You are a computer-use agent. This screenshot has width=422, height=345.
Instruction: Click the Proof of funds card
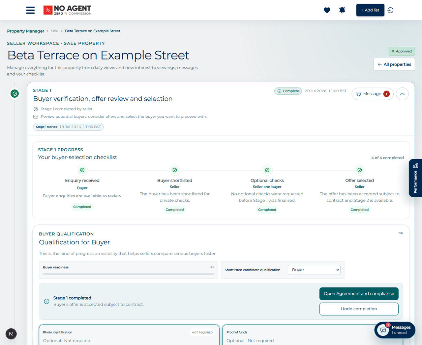tap(313, 335)
